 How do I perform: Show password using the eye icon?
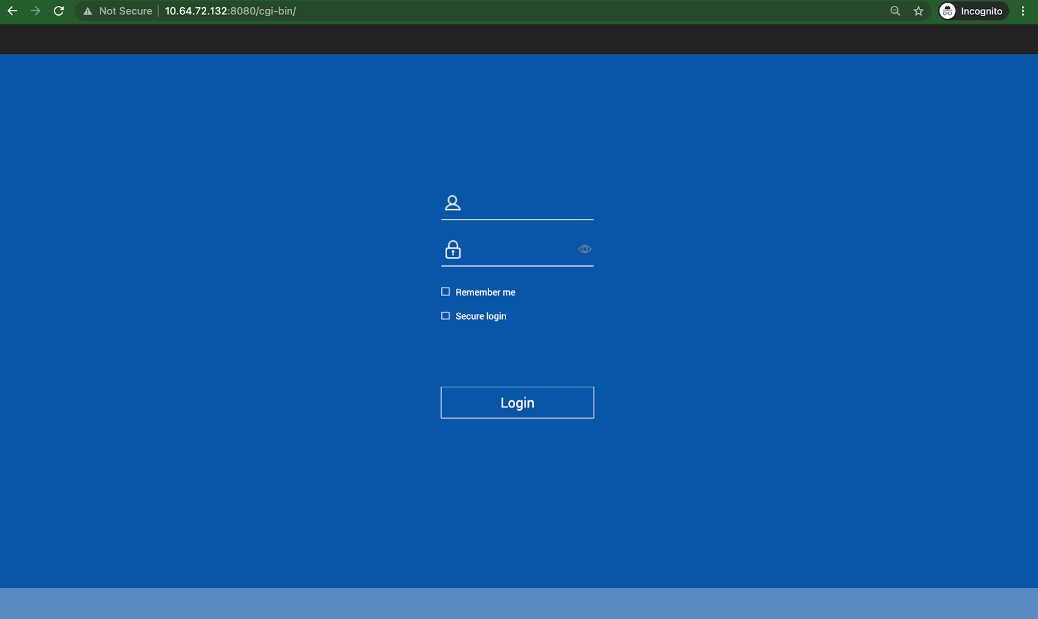[585, 249]
